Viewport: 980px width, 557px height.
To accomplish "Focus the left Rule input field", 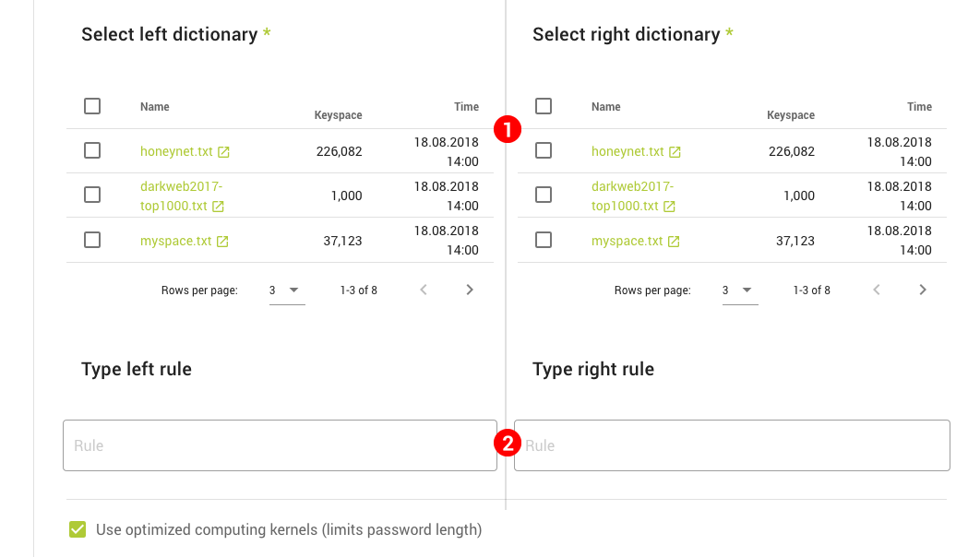I will 280,445.
